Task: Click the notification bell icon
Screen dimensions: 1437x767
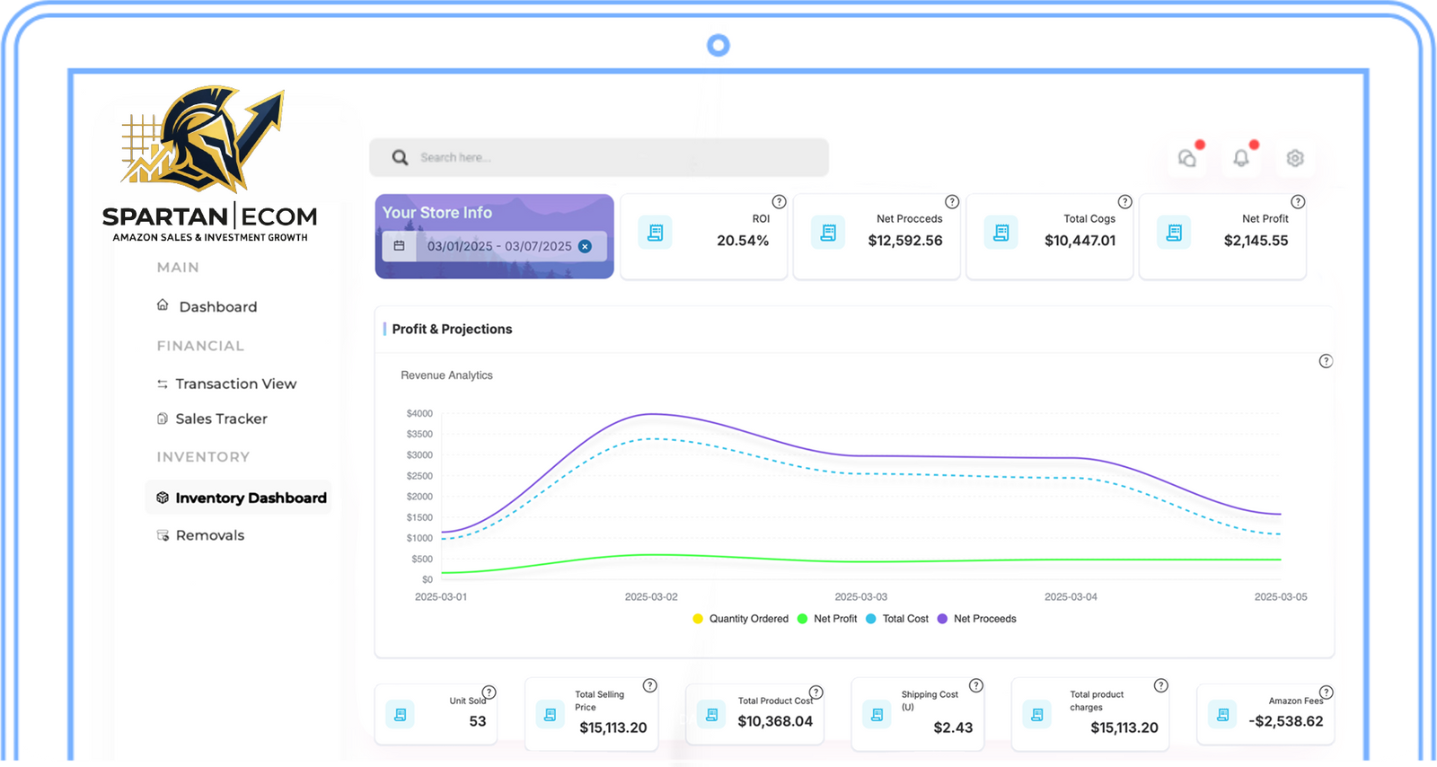Action: [1241, 158]
